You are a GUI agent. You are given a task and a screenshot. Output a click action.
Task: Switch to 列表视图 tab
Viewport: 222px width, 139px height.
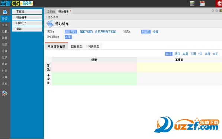[94, 46]
